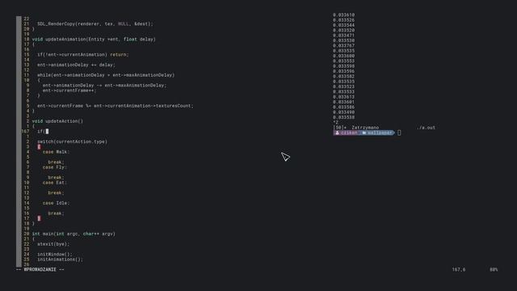This screenshot has height=291, width=517.
Task: Click the 'ent->currentFrame++;' line
Action: [x=69, y=91]
